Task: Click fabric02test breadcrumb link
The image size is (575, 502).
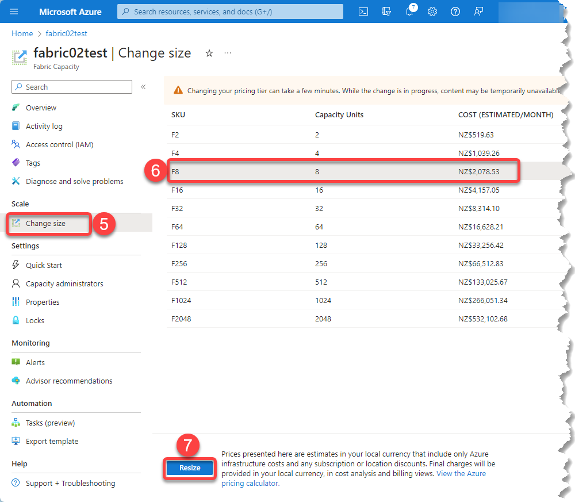Action: pyautogui.click(x=66, y=33)
